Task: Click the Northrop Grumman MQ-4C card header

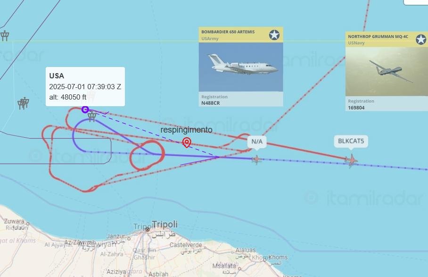Action: pyautogui.click(x=387, y=39)
